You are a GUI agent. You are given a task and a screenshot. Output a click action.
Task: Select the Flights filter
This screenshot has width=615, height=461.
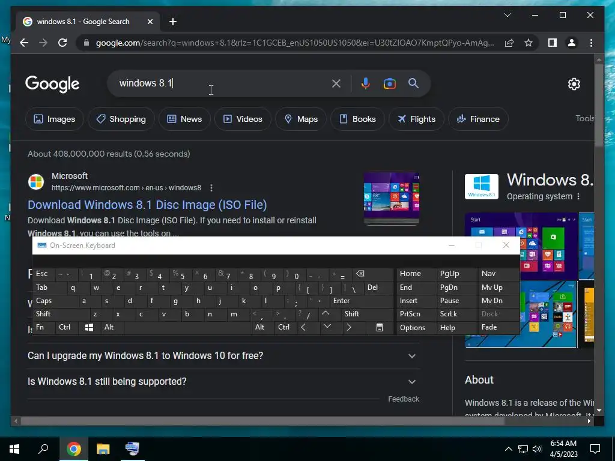click(x=416, y=119)
